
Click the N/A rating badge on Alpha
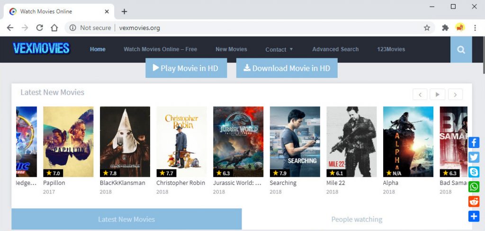click(x=393, y=173)
